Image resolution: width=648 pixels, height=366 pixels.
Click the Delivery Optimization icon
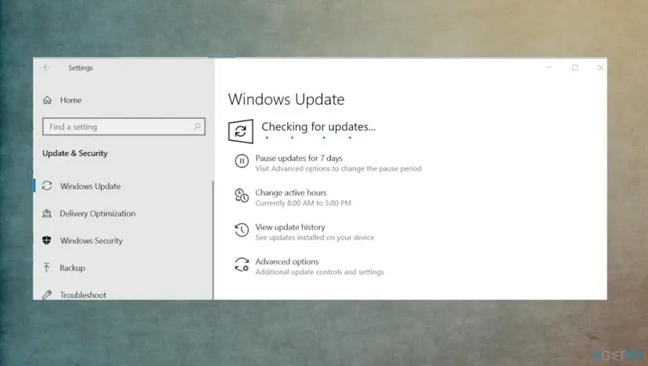click(x=47, y=213)
